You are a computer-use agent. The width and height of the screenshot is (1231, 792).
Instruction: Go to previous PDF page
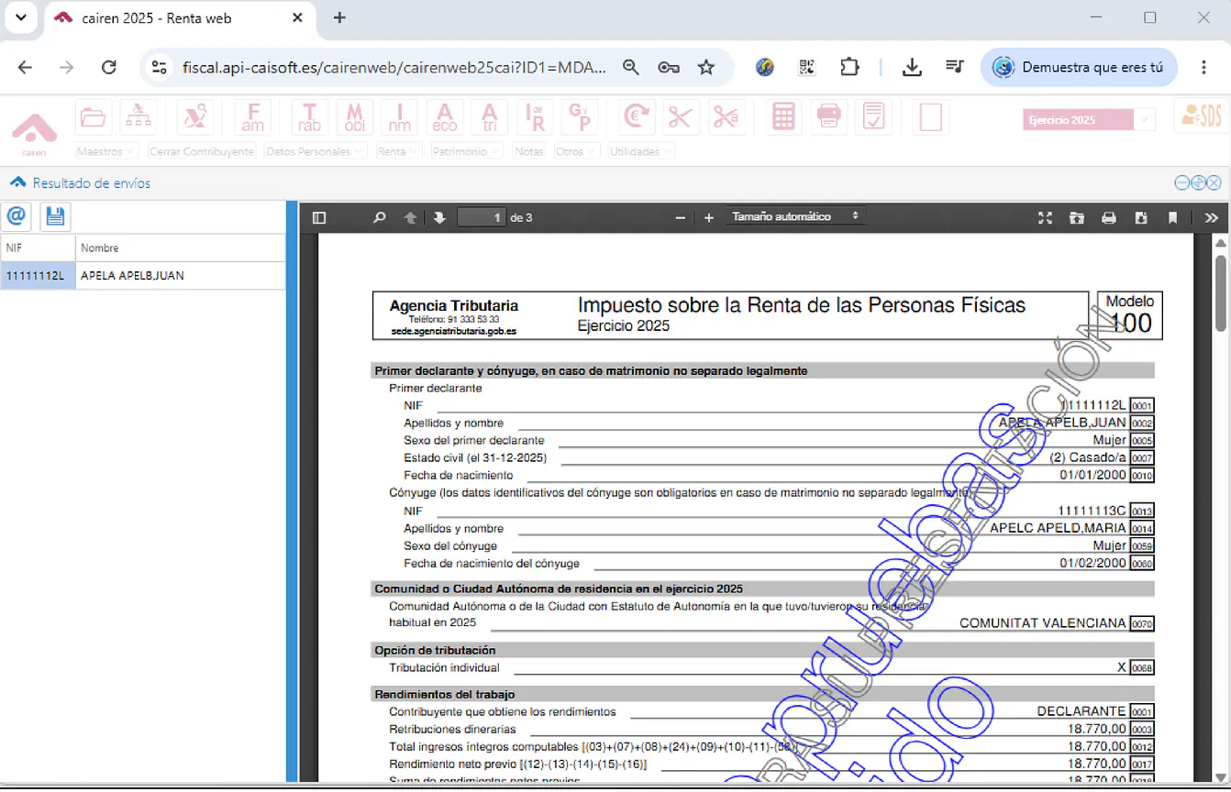coord(410,217)
